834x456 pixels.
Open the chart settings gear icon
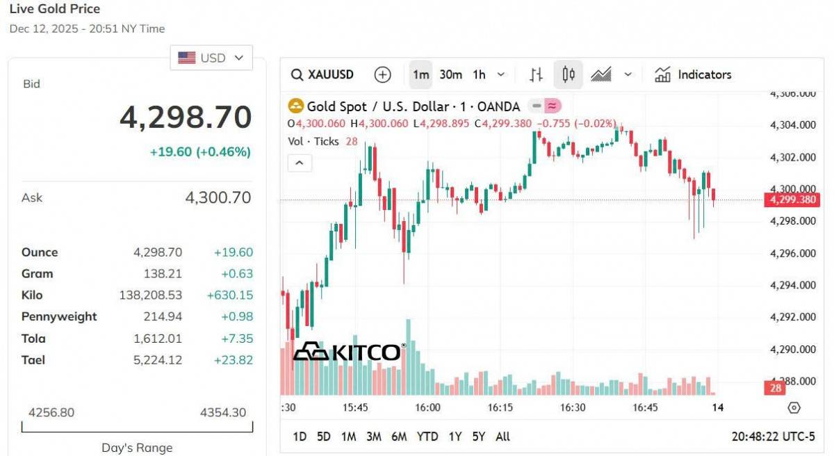[794, 407]
